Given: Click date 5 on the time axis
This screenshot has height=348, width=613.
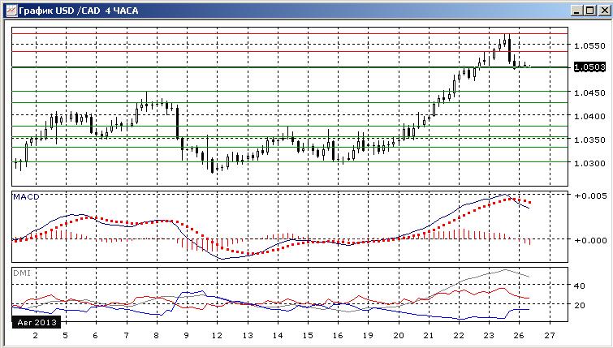Looking at the screenshot, I should 65,336.
